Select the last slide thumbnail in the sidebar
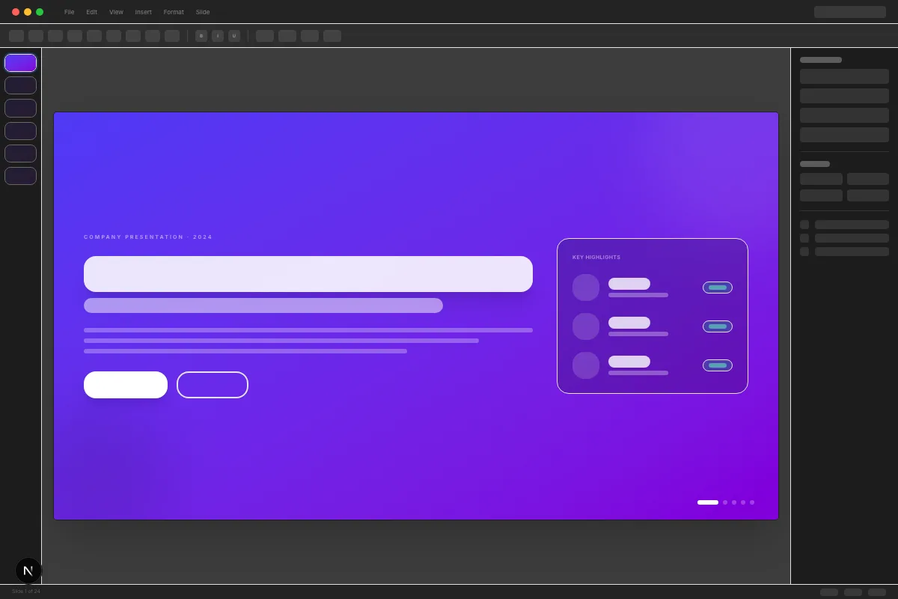Image resolution: width=898 pixels, height=599 pixels. pos(20,176)
